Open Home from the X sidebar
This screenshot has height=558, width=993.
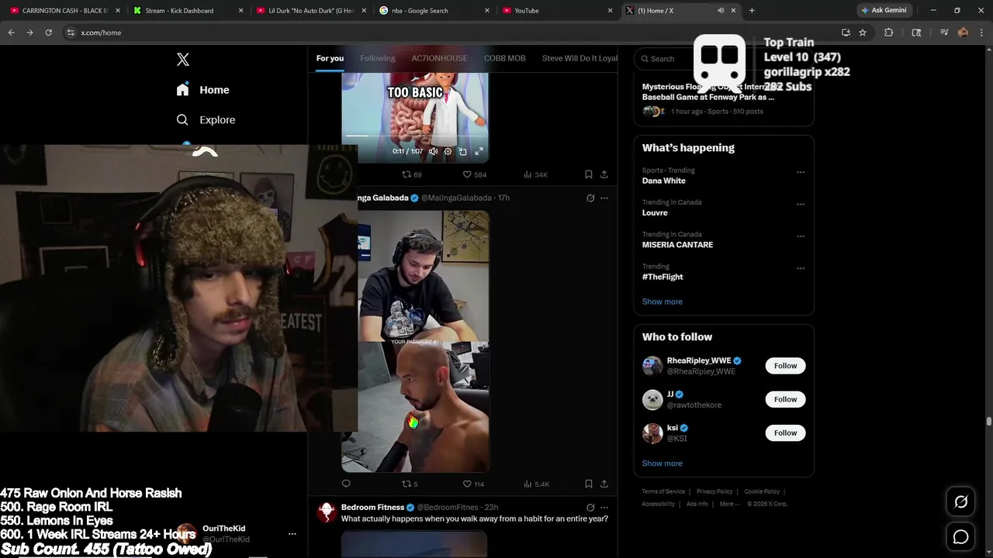point(203,90)
